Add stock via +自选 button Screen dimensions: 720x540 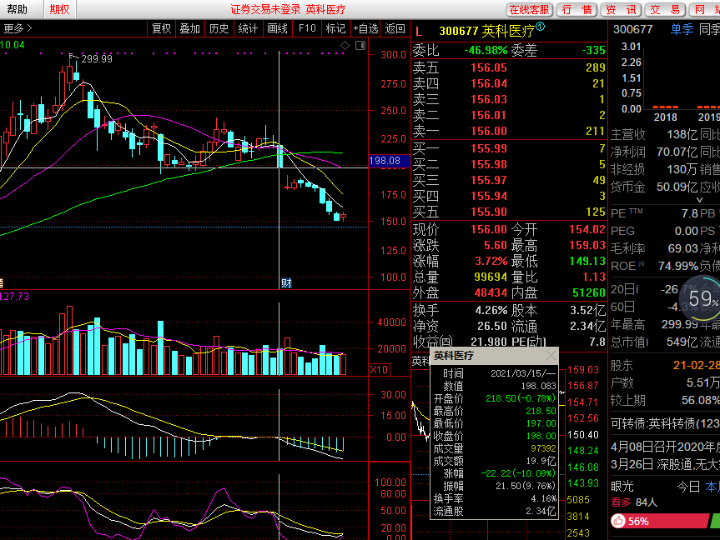coord(365,28)
